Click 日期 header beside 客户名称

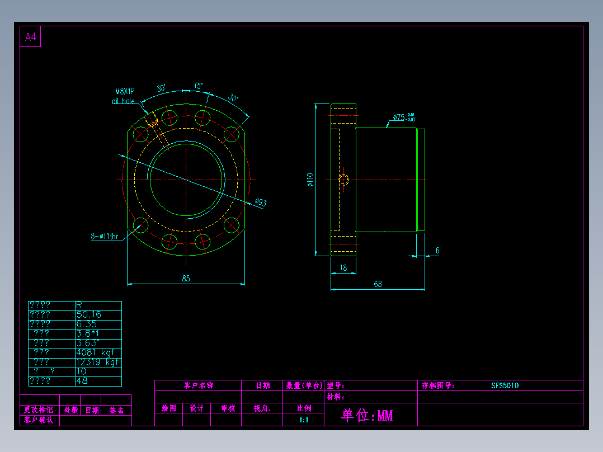263,385
